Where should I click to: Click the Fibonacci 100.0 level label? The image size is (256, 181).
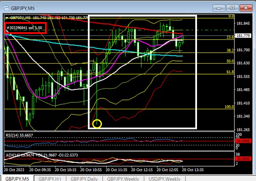pos(230,107)
